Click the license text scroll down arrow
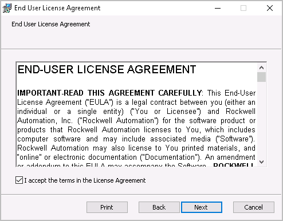Image resolution: width=283 pixels, height=221 pixels. pos(261,162)
